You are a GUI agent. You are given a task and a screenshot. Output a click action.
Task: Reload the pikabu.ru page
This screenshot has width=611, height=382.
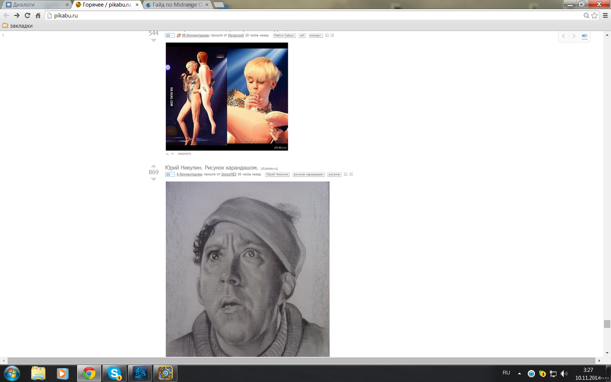(27, 16)
